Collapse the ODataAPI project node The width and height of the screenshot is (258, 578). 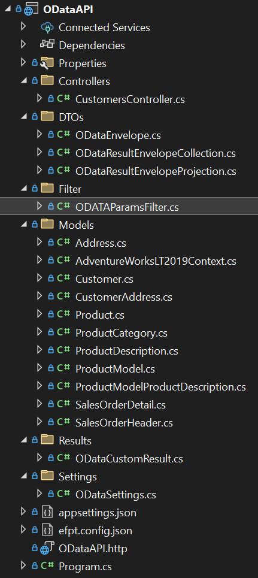[x=8, y=10]
